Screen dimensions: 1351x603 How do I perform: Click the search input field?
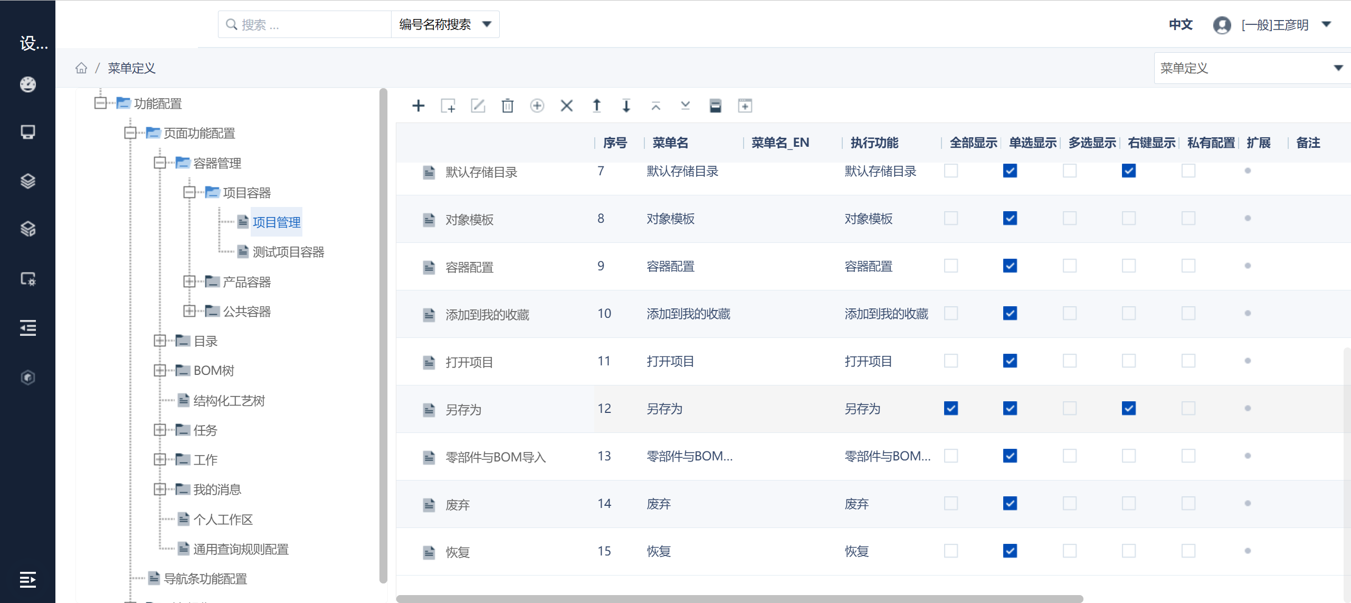[305, 24]
